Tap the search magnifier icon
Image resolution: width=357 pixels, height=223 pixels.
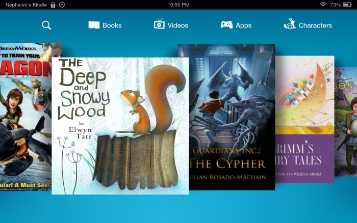pos(46,25)
